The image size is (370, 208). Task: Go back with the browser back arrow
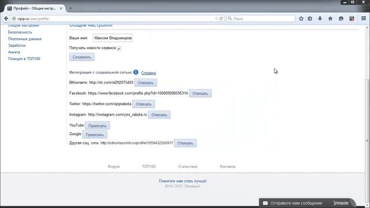6,18
